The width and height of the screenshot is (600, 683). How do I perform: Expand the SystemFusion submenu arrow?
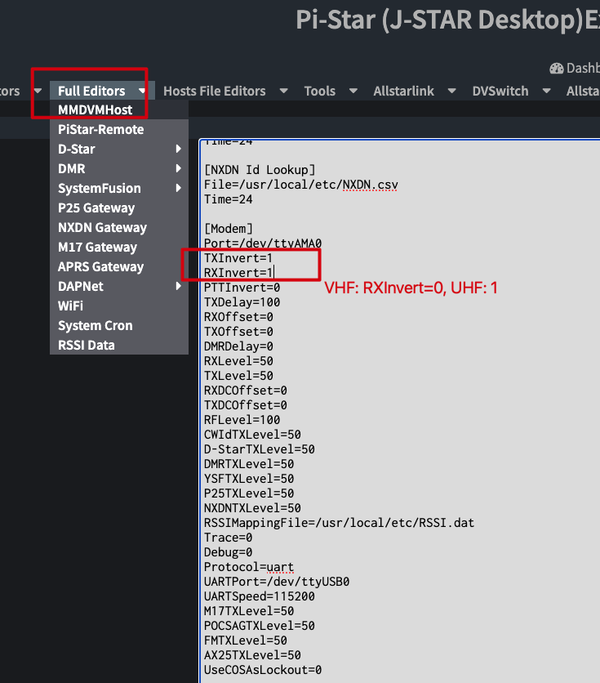(x=179, y=188)
